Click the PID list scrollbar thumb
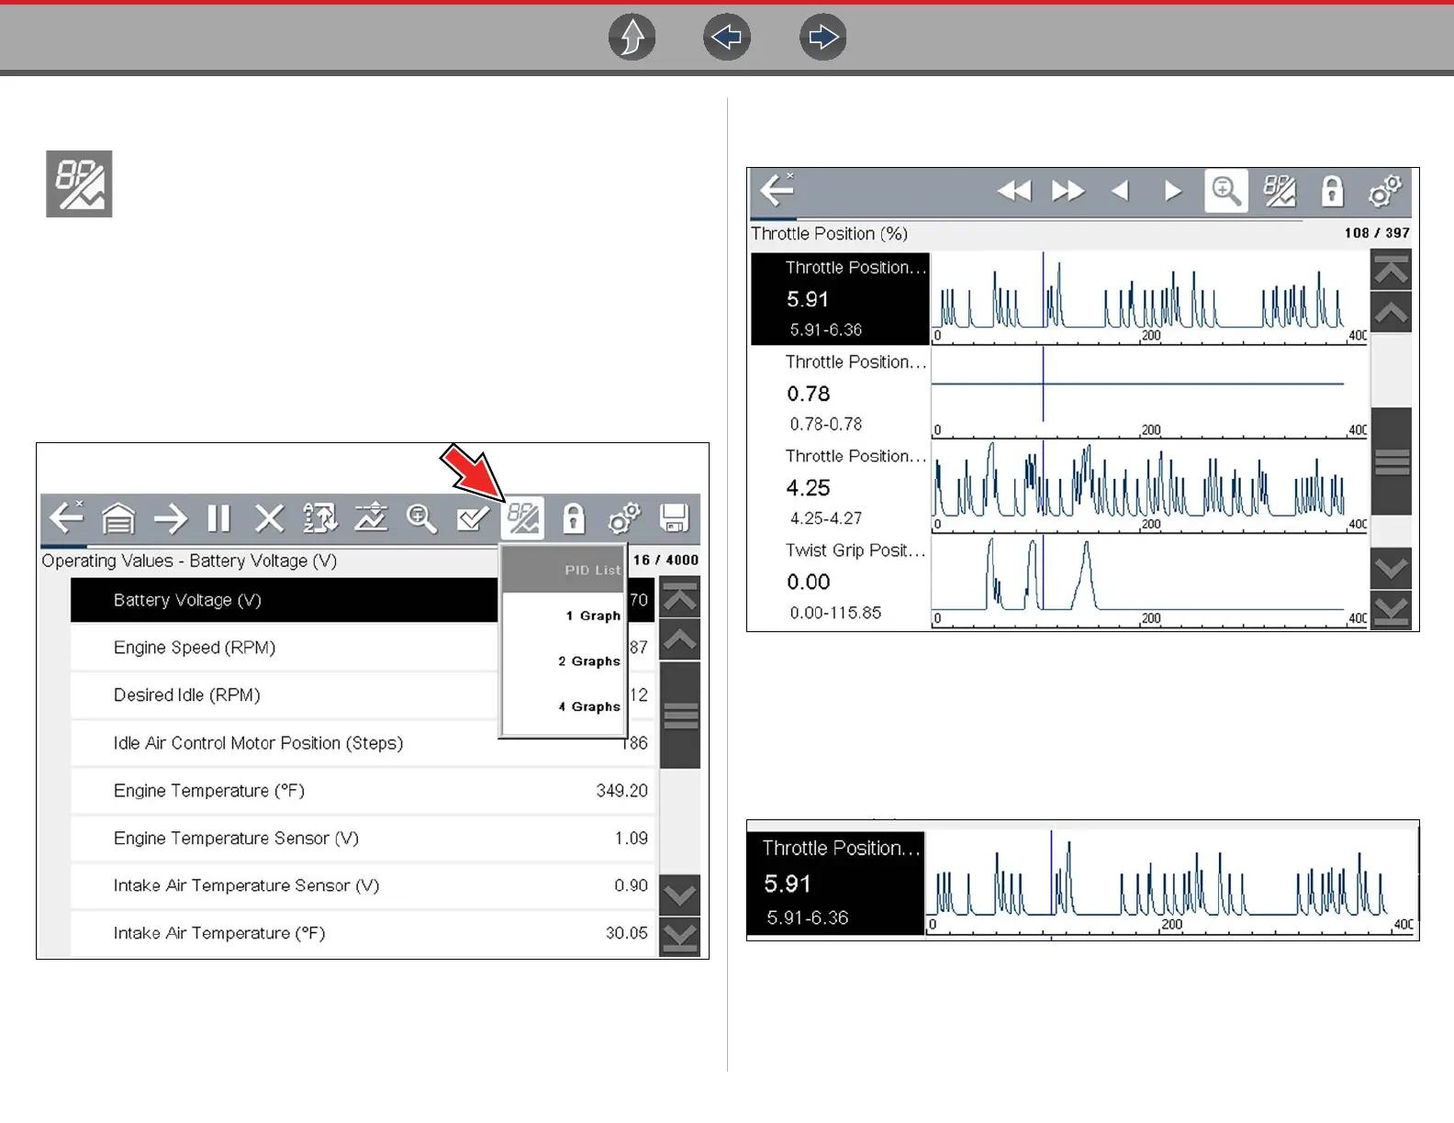Image resolution: width=1454 pixels, height=1123 pixels. click(x=680, y=715)
